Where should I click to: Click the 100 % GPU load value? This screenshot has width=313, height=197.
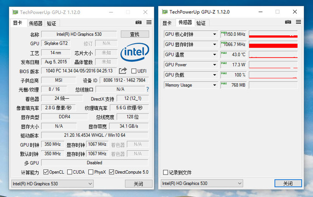click(233, 75)
